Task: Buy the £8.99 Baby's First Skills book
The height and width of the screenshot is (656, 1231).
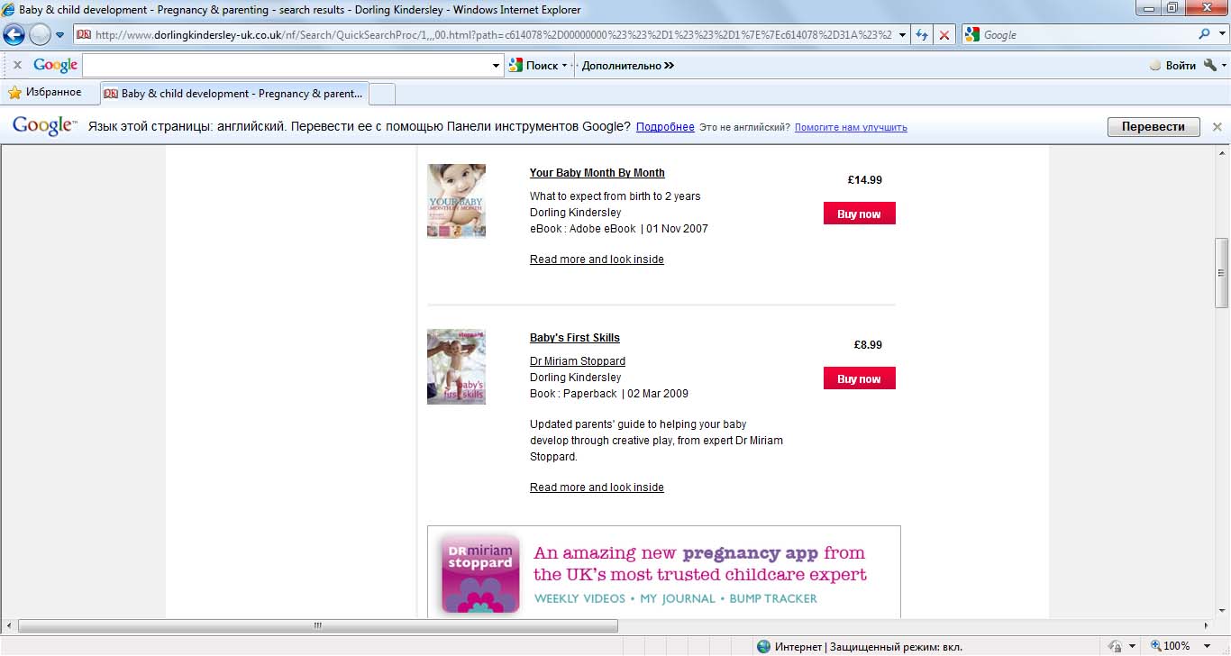Action: (860, 378)
